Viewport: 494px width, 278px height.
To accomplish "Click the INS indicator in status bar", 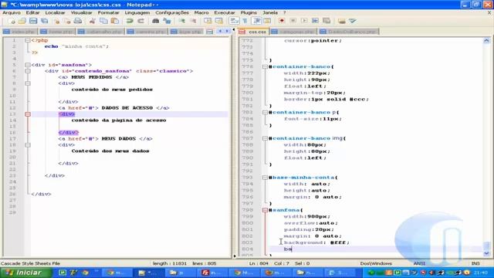I will (475, 263).
